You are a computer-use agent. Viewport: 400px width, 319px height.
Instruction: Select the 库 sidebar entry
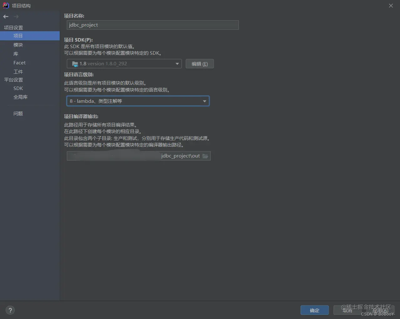[16, 53]
